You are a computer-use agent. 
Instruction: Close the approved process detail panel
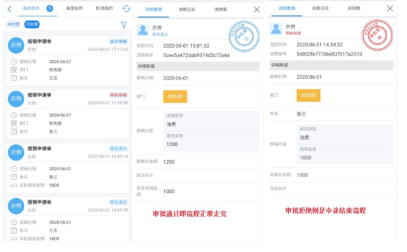tap(256, 9)
